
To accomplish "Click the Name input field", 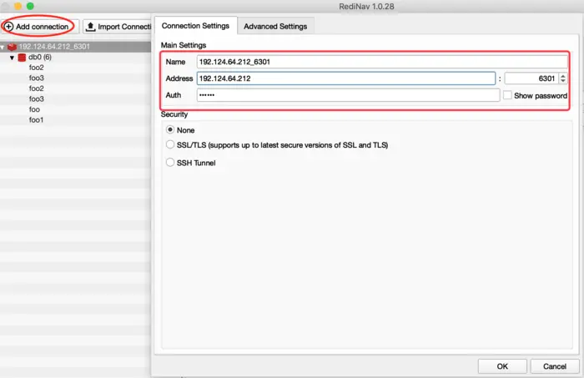I will pyautogui.click(x=382, y=62).
